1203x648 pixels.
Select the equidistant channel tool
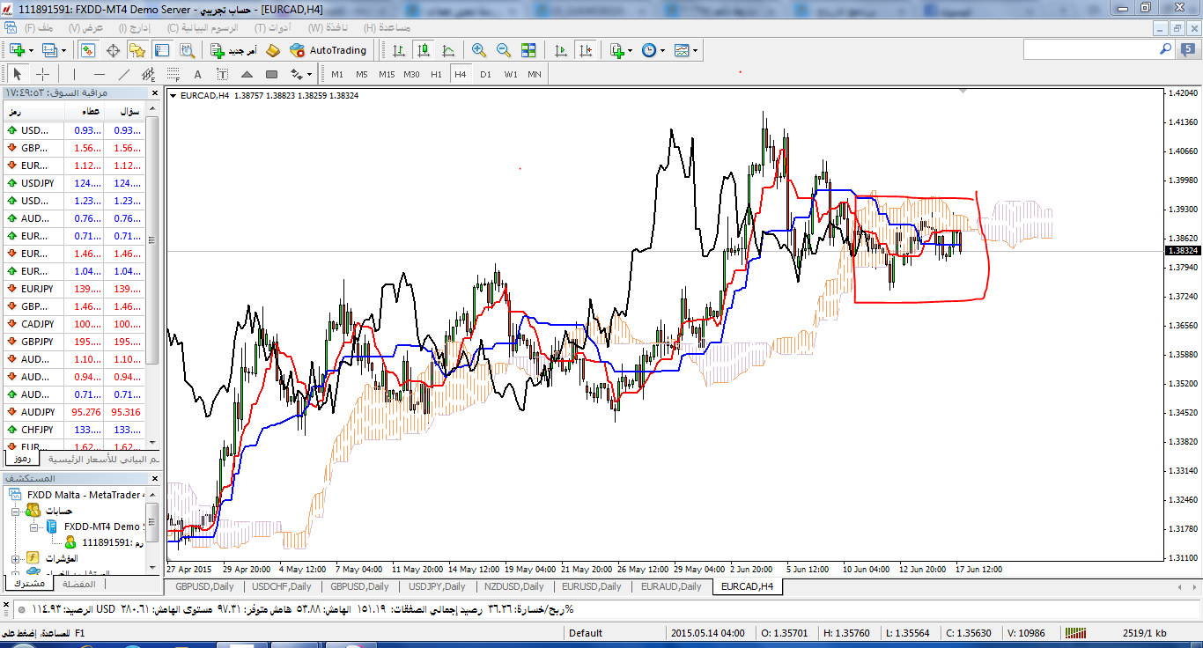pyautogui.click(x=149, y=74)
